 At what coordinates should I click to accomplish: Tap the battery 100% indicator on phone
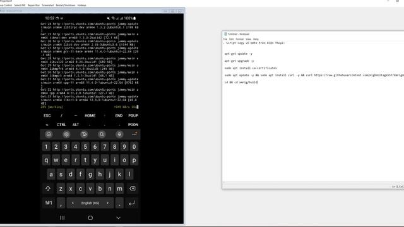pyautogui.click(x=130, y=18)
